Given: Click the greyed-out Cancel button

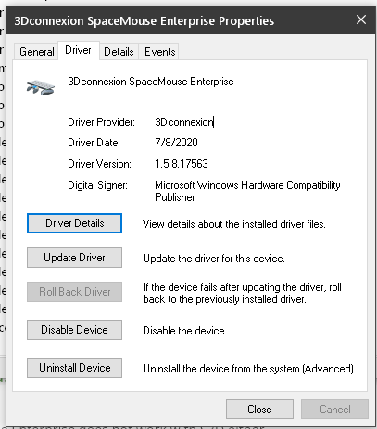Looking at the screenshot, I should [335, 410].
